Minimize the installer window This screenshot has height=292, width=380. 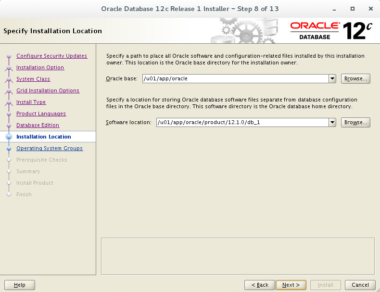click(x=334, y=9)
